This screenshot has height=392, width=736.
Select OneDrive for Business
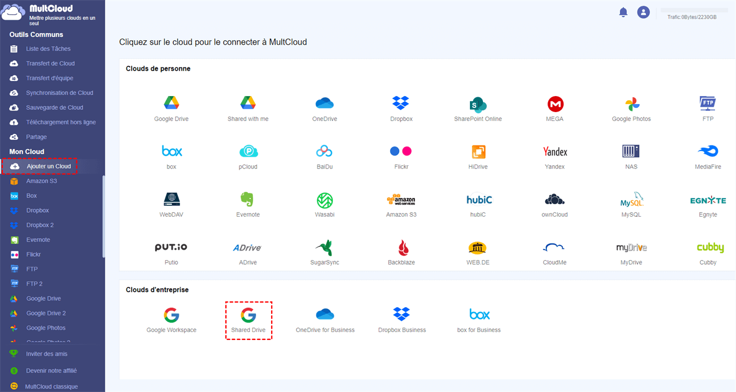pyautogui.click(x=325, y=314)
